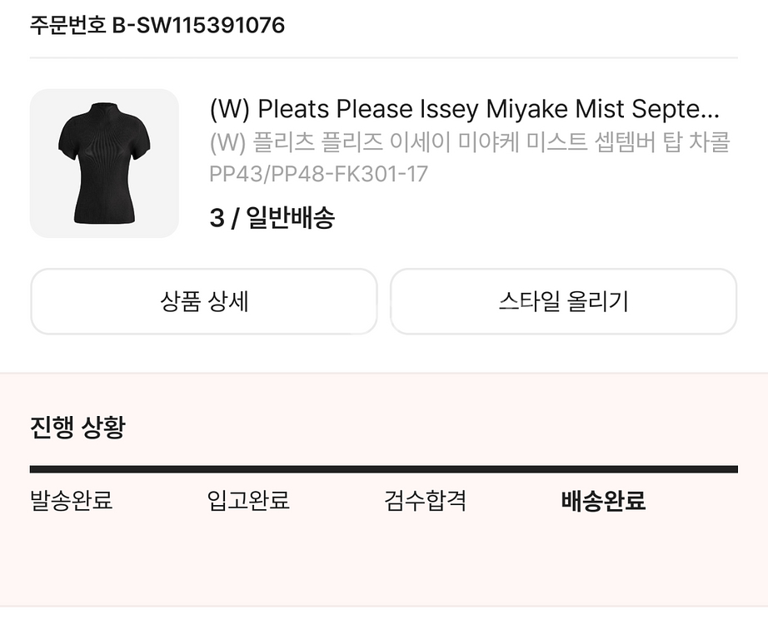
Task: Click the 스타일 올리기 style upload button
Action: pyautogui.click(x=564, y=302)
